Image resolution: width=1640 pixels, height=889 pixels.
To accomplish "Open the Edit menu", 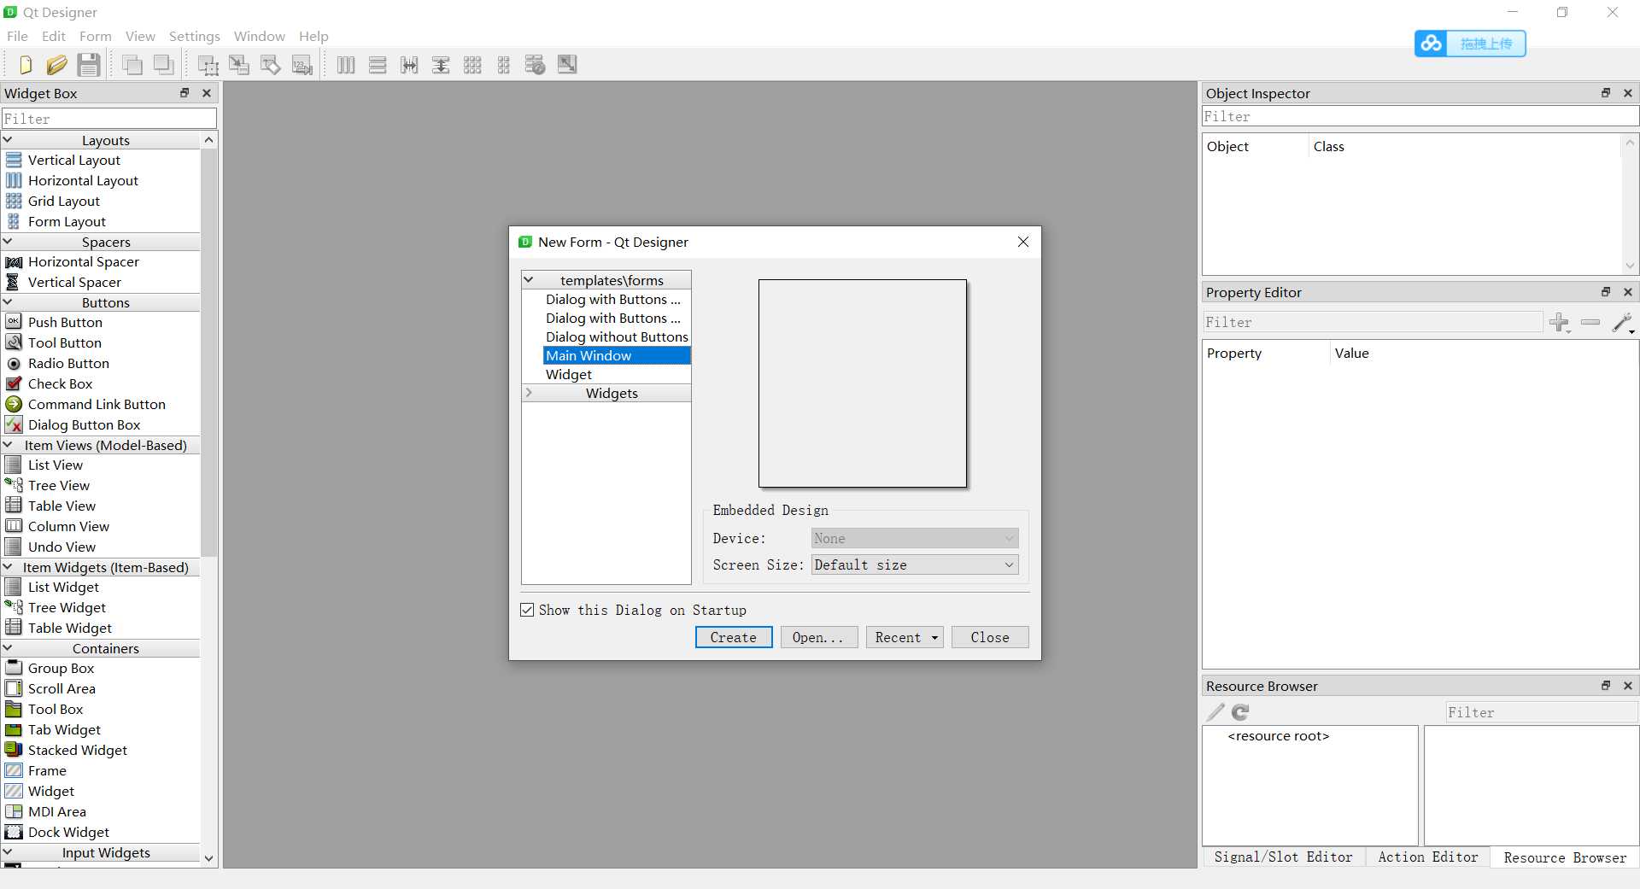I will (x=54, y=36).
